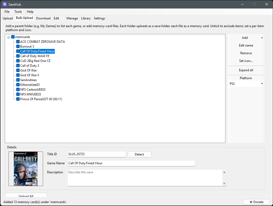Image resolution: width=273 pixels, height=206 pixels.
Task: Click the Detect button
Action: [140, 154]
